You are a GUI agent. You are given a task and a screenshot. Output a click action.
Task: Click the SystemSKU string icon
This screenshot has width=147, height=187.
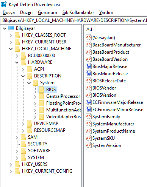pyautogui.click(x=89, y=138)
